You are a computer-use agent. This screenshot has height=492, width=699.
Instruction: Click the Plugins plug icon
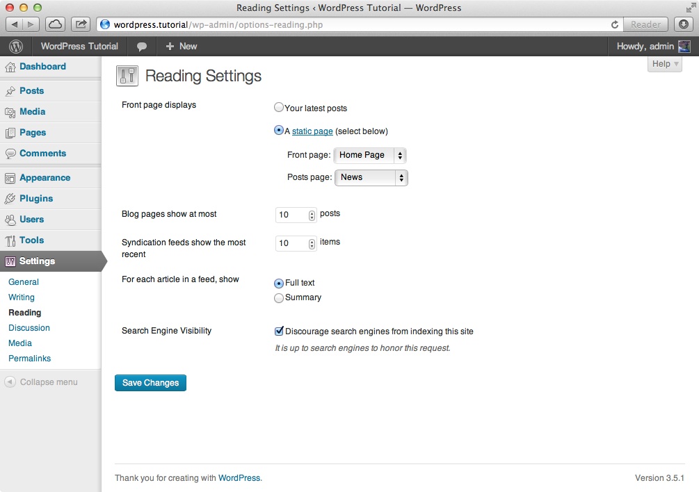coord(10,199)
